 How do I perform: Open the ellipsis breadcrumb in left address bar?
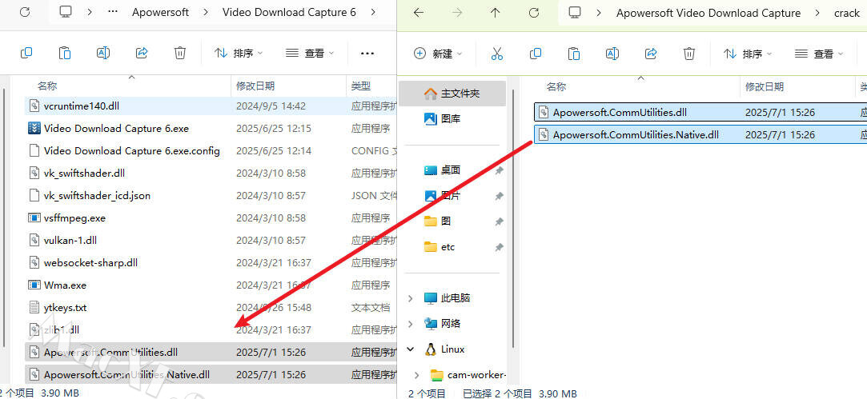(113, 12)
